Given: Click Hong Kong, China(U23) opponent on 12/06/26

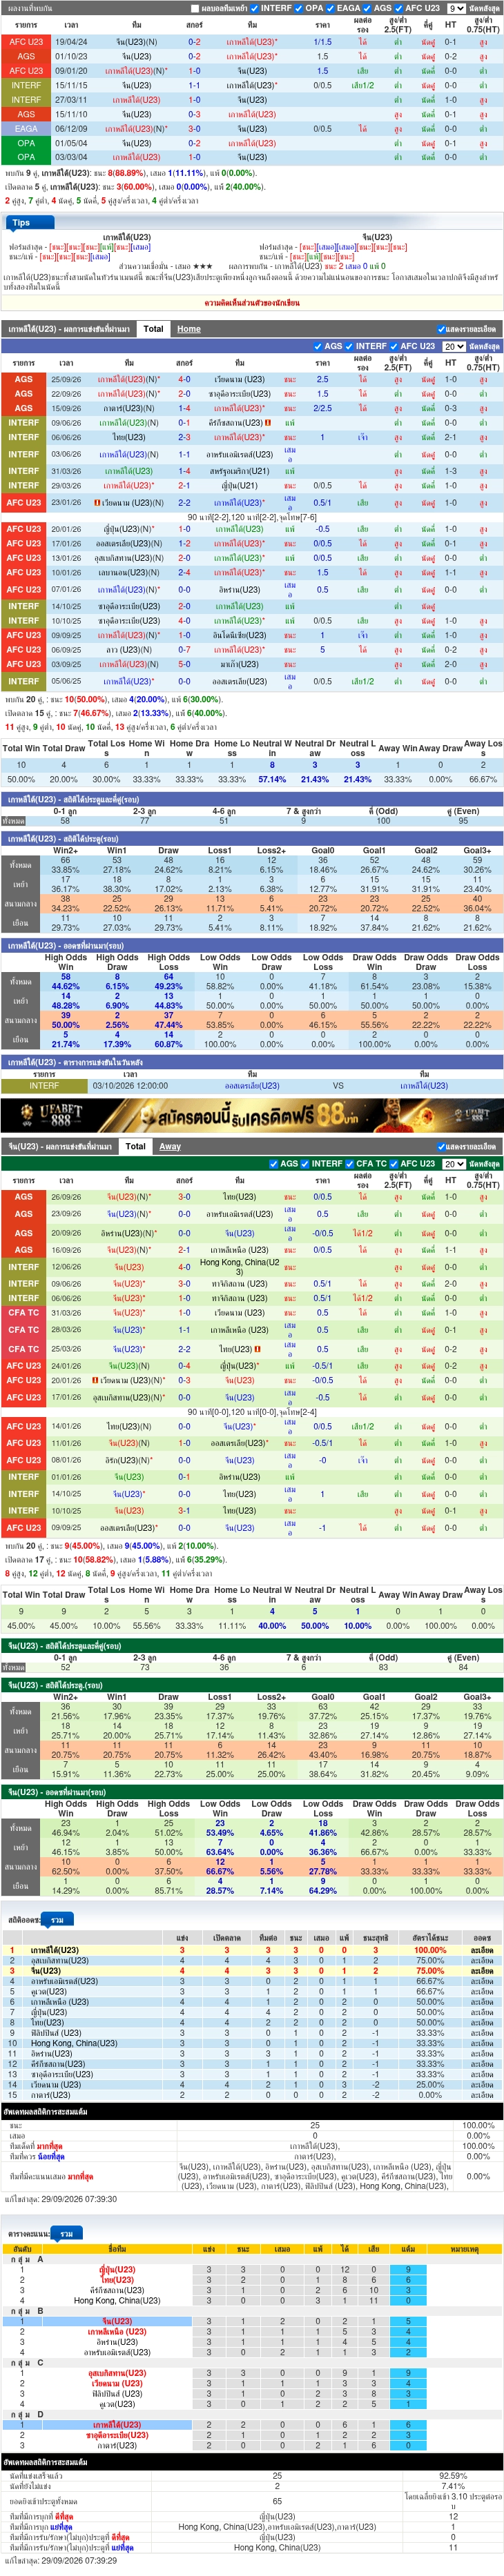Looking at the screenshot, I should coord(239,1267).
